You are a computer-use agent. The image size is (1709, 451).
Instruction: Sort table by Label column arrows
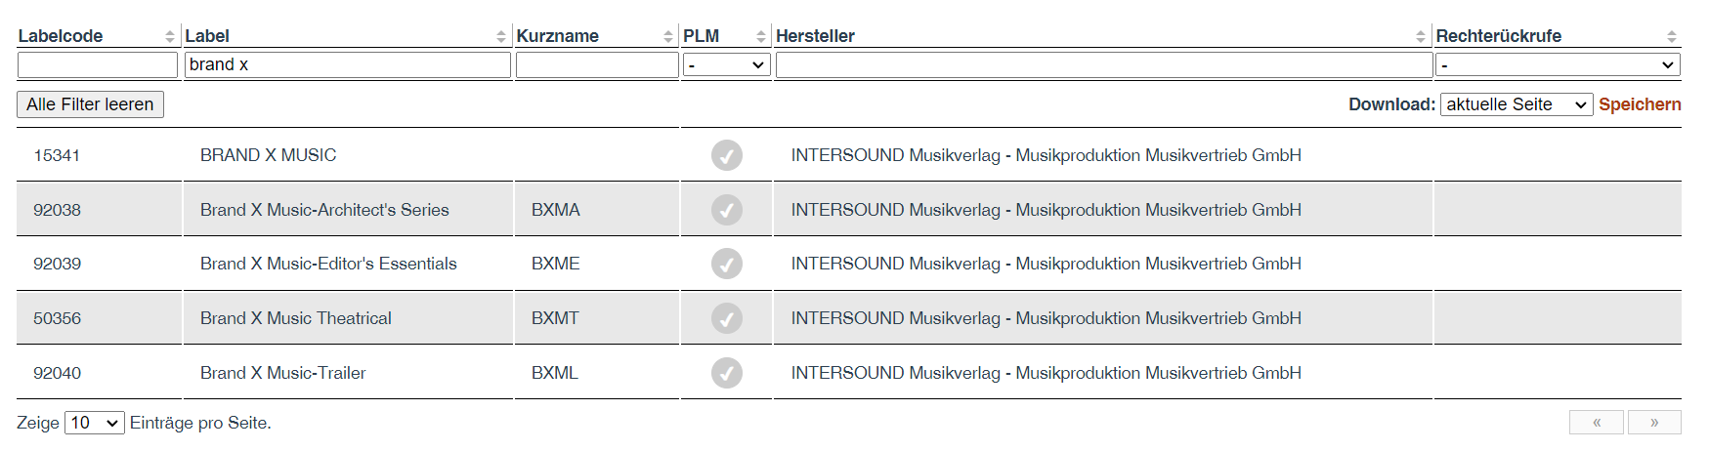(501, 36)
